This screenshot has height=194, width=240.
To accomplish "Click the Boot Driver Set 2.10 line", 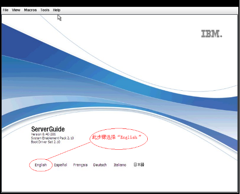I will click(x=45, y=142).
